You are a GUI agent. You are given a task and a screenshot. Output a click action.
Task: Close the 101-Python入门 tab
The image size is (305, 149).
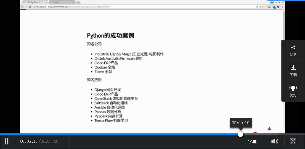(47, 2)
